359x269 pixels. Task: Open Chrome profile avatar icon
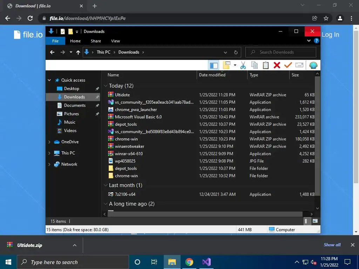tap(340, 18)
